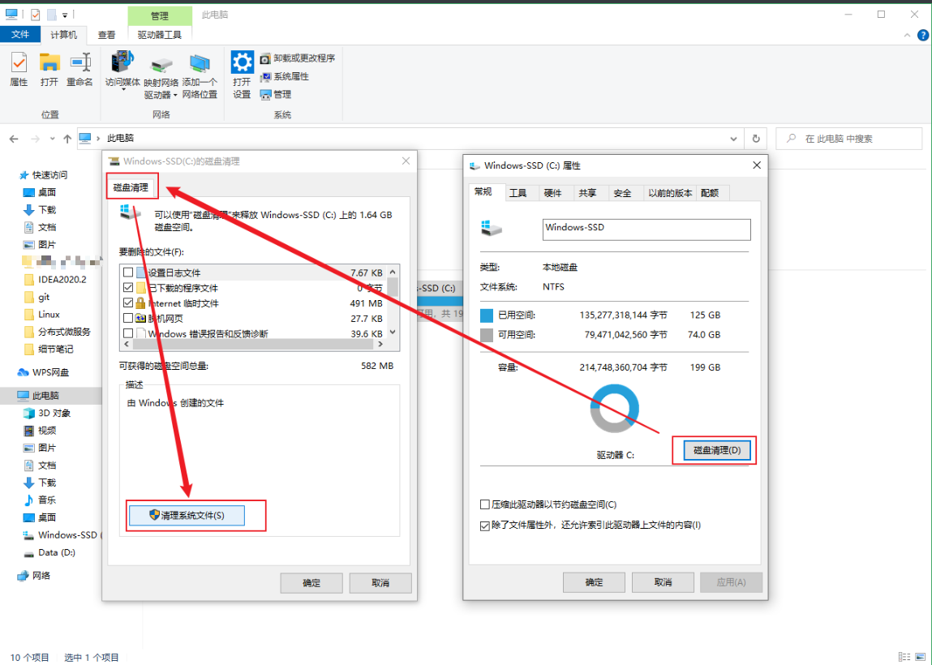Open the Linux folder in sidebar

(x=42, y=315)
